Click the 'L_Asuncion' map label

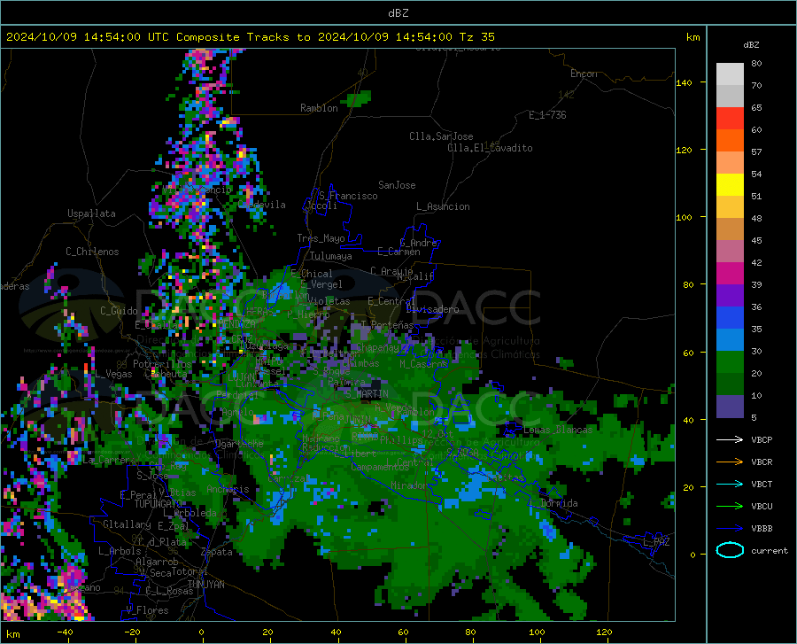click(443, 206)
